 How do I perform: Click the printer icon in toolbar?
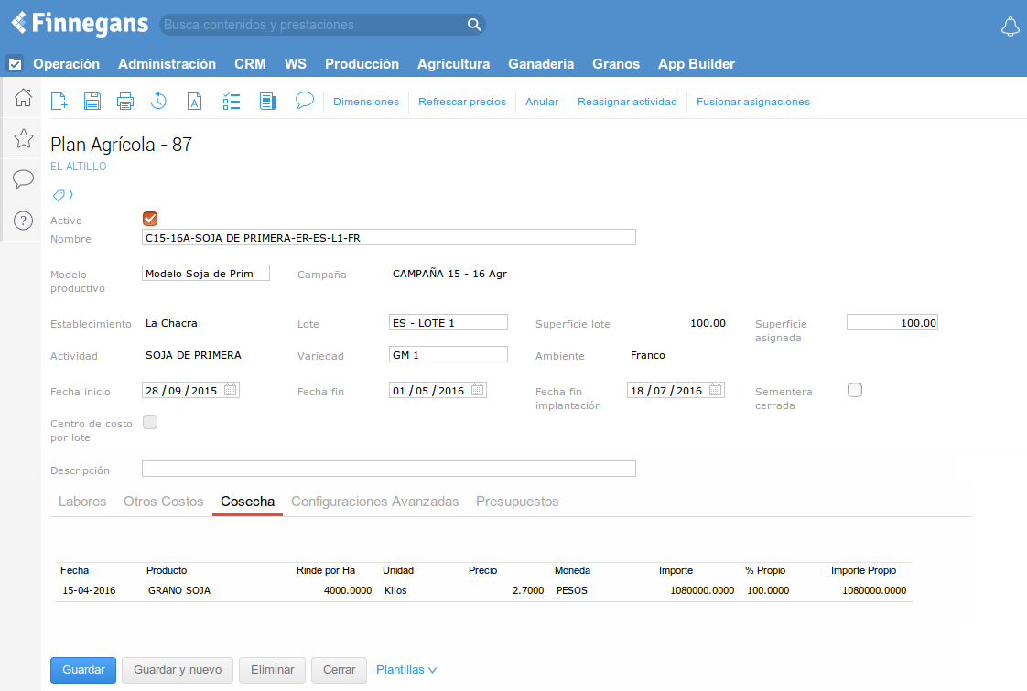pyautogui.click(x=125, y=102)
